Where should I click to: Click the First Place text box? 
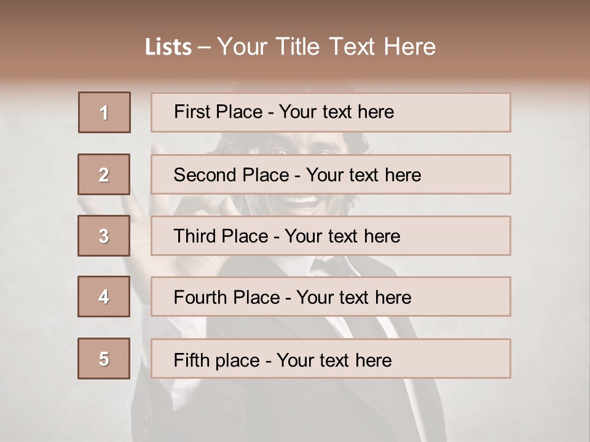pos(331,112)
